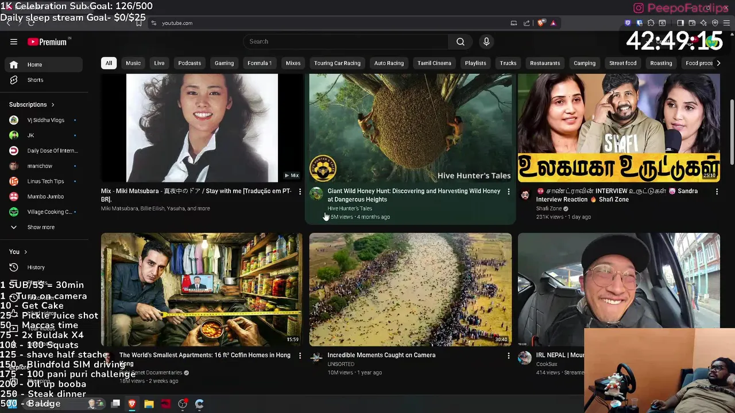The width and height of the screenshot is (735, 413).
Task: Open Shafi Zone channel name link
Action: (x=549, y=208)
